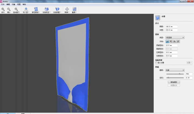The image size is (194, 114).
Task: Click the right side seal 10.0 mm field
Action: click(x=171, y=56)
